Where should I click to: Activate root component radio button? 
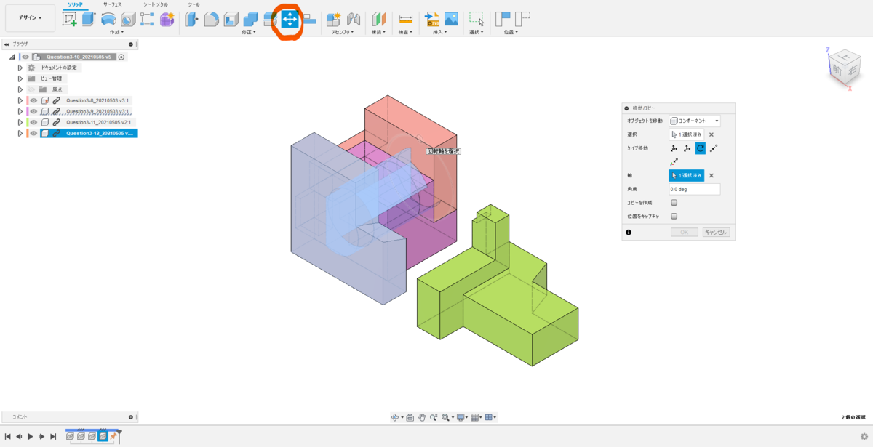point(121,57)
